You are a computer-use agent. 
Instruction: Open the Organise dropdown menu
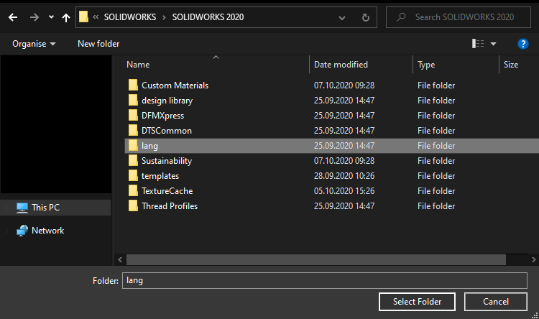pyautogui.click(x=34, y=44)
